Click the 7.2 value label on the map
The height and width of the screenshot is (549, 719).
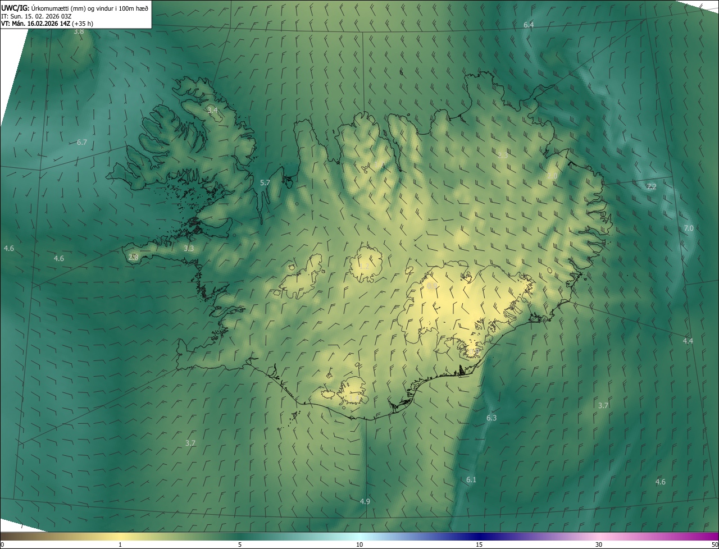[x=652, y=187]
